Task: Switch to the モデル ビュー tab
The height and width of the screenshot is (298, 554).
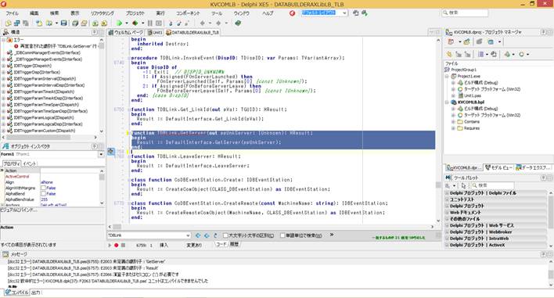Action: tap(498, 167)
